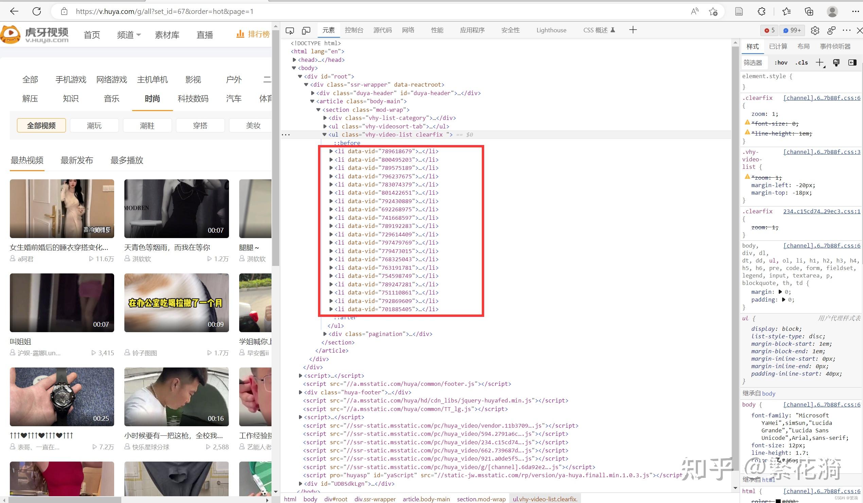Click the address bar URL

pos(164,12)
